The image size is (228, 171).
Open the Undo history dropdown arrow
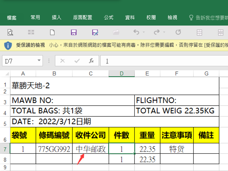click(144, 32)
